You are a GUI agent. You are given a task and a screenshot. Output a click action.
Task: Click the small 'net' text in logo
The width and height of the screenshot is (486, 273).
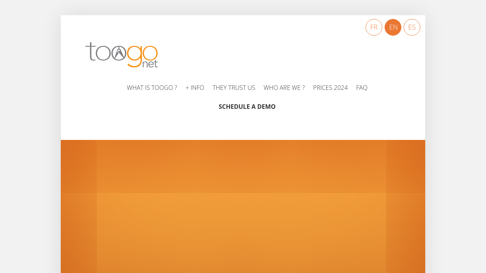[x=150, y=64]
